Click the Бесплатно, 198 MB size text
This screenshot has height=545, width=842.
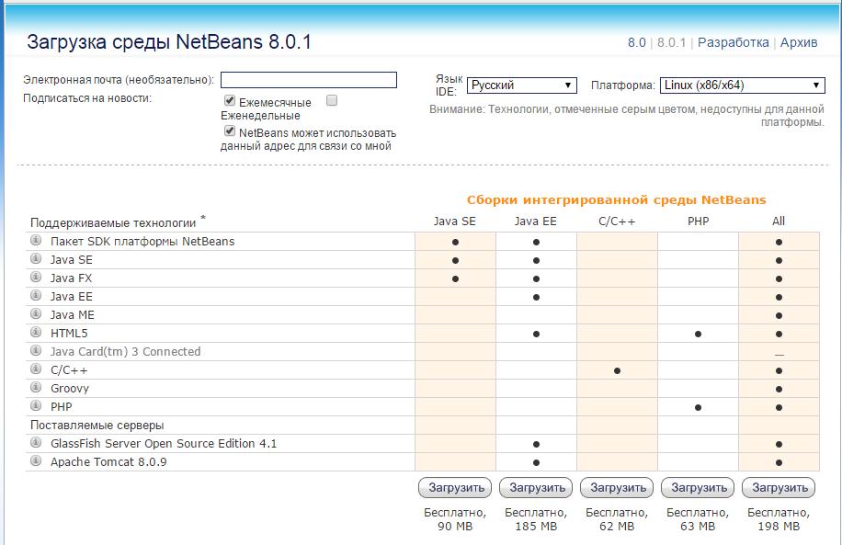(779, 519)
